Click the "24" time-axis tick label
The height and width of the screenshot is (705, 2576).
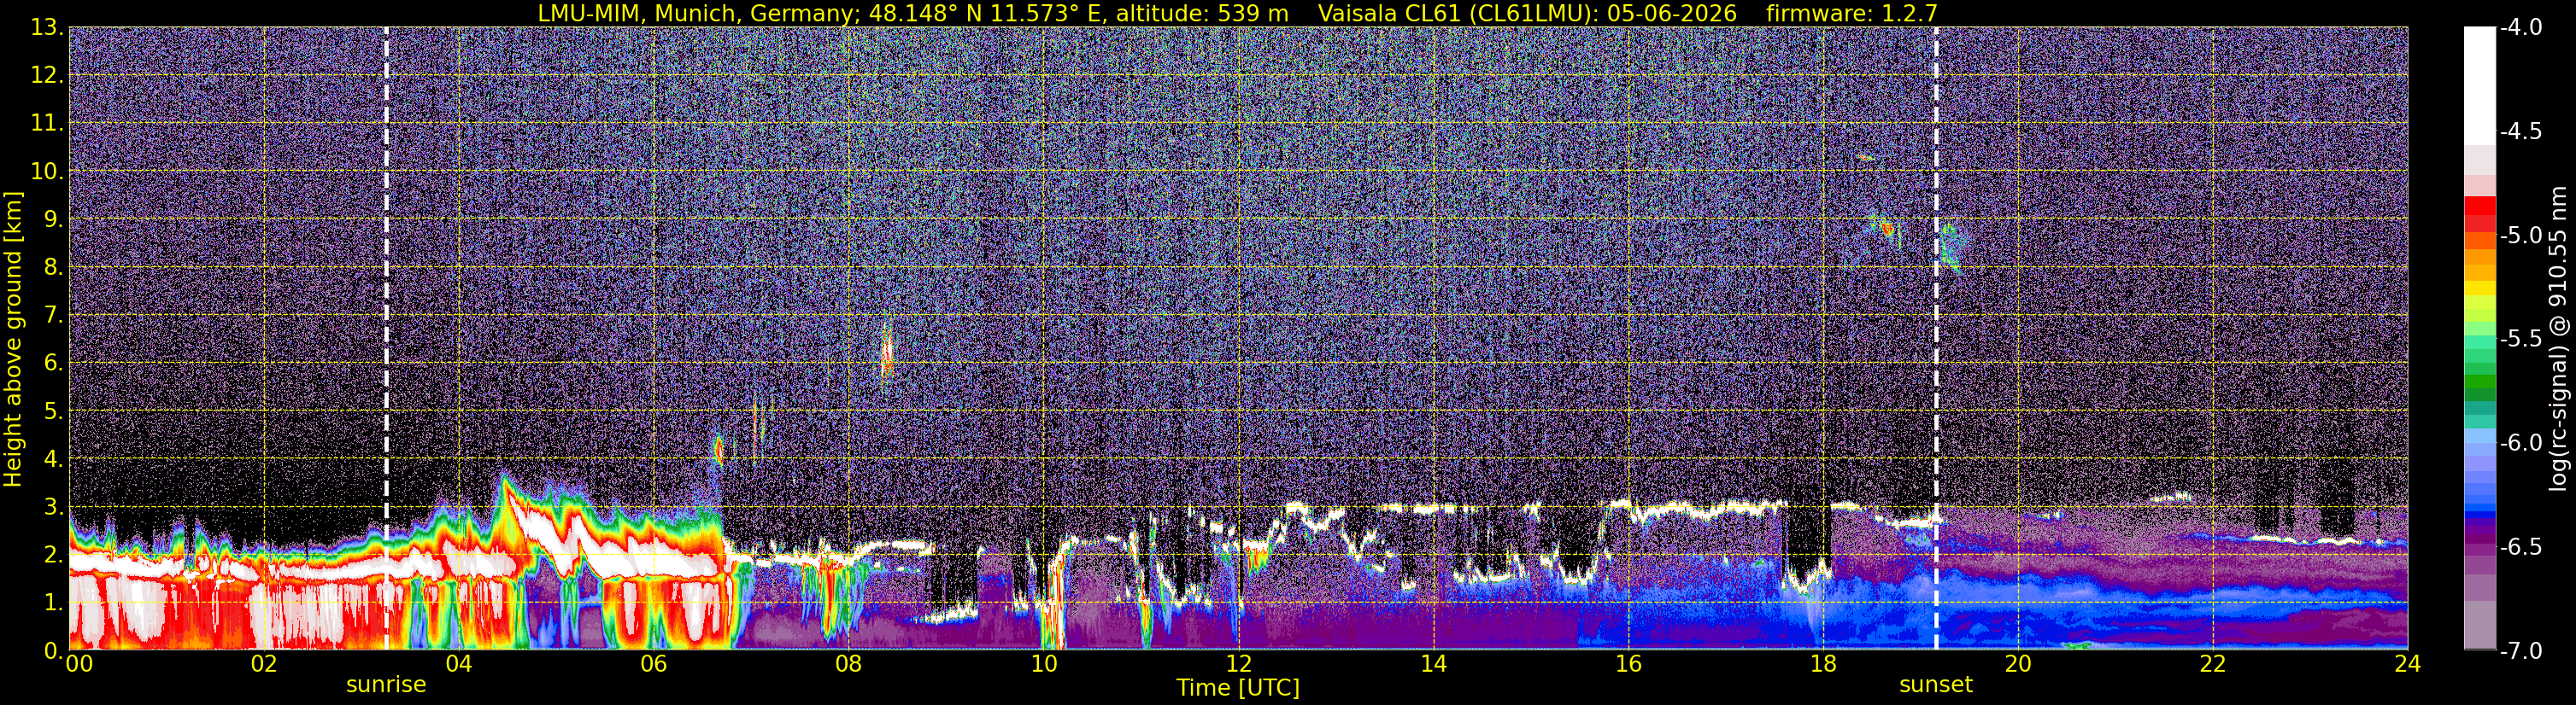tap(2408, 664)
